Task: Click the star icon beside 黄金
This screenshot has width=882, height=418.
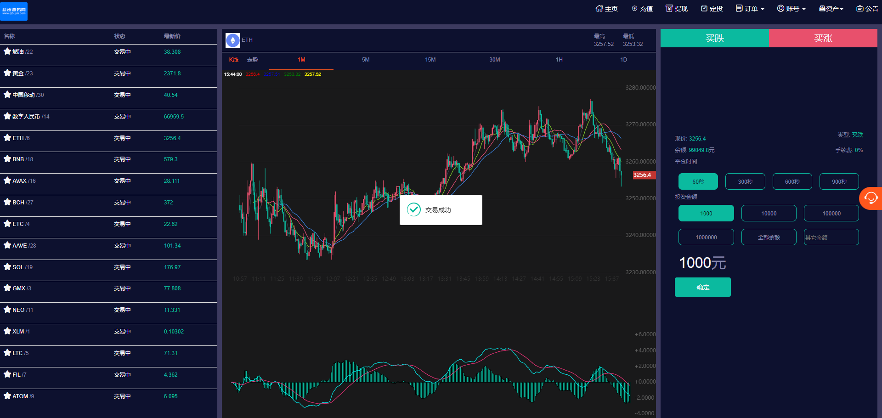Action: pos(7,73)
